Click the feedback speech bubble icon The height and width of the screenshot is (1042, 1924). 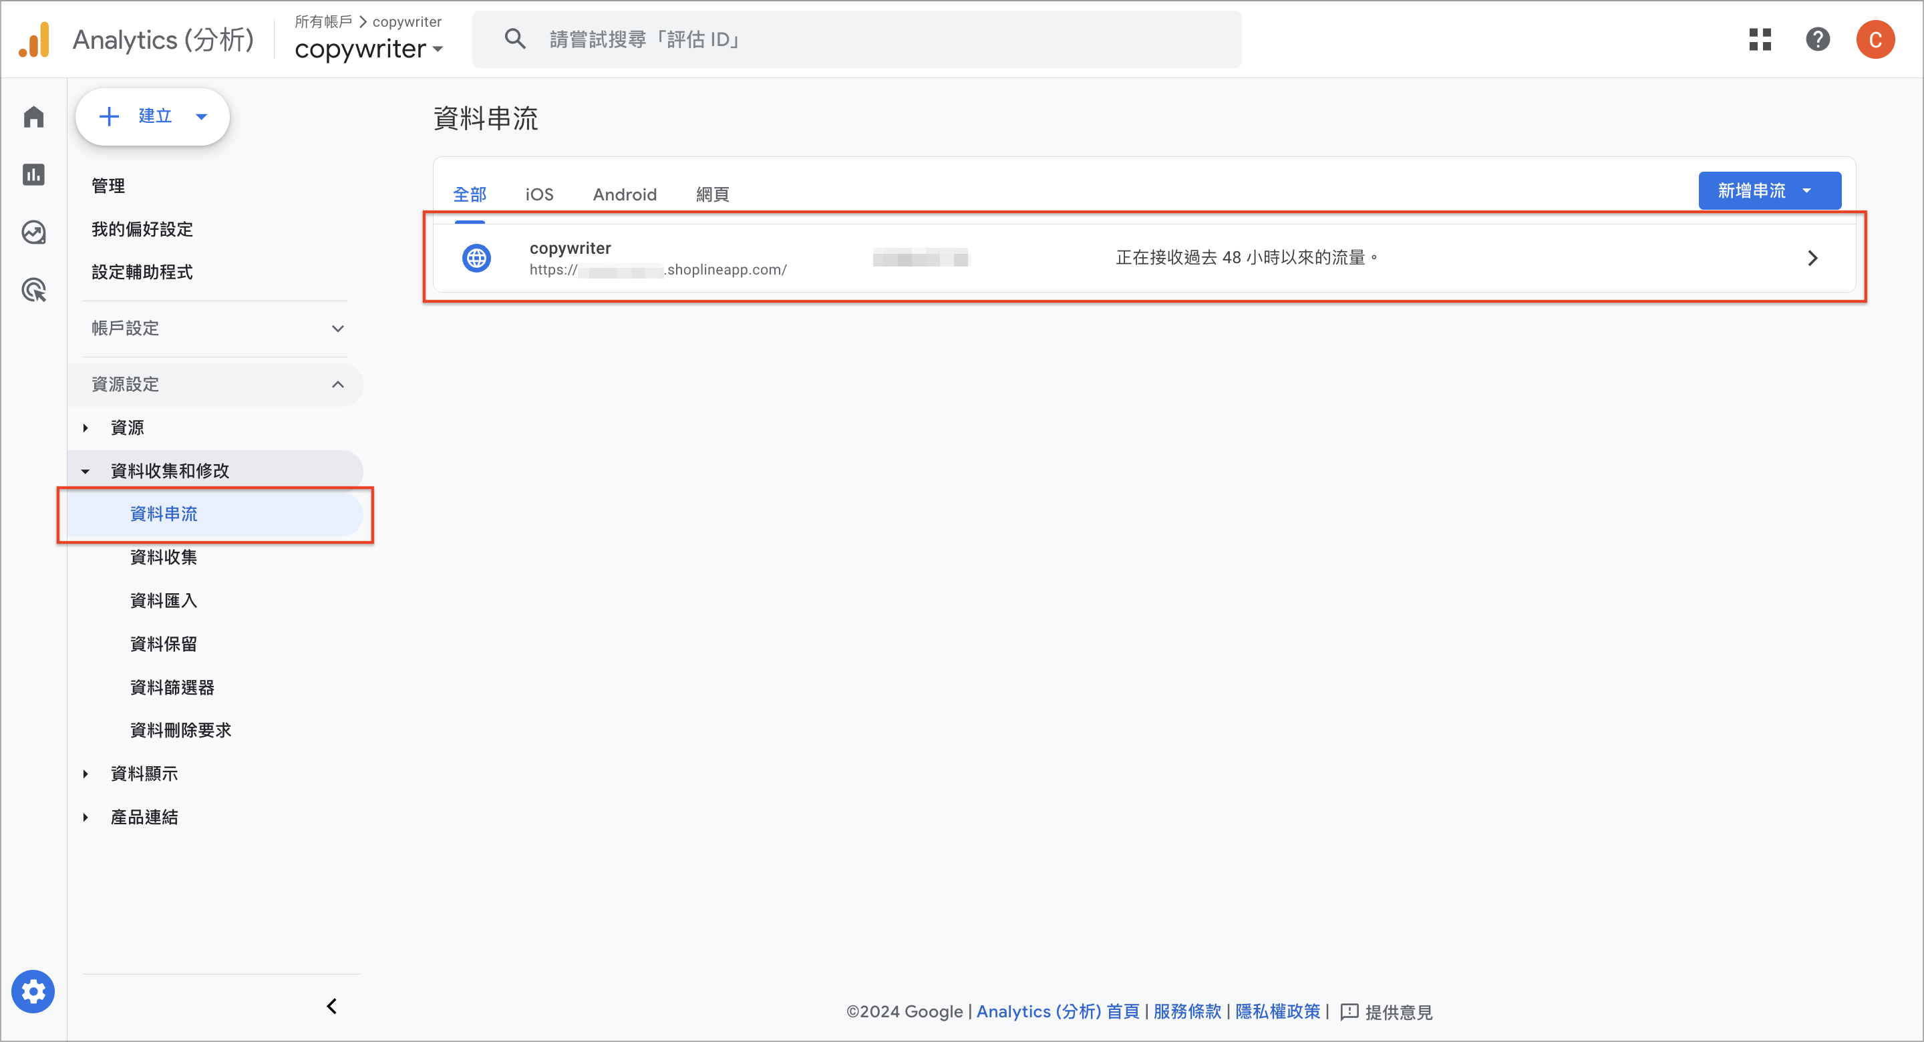1349,1011
